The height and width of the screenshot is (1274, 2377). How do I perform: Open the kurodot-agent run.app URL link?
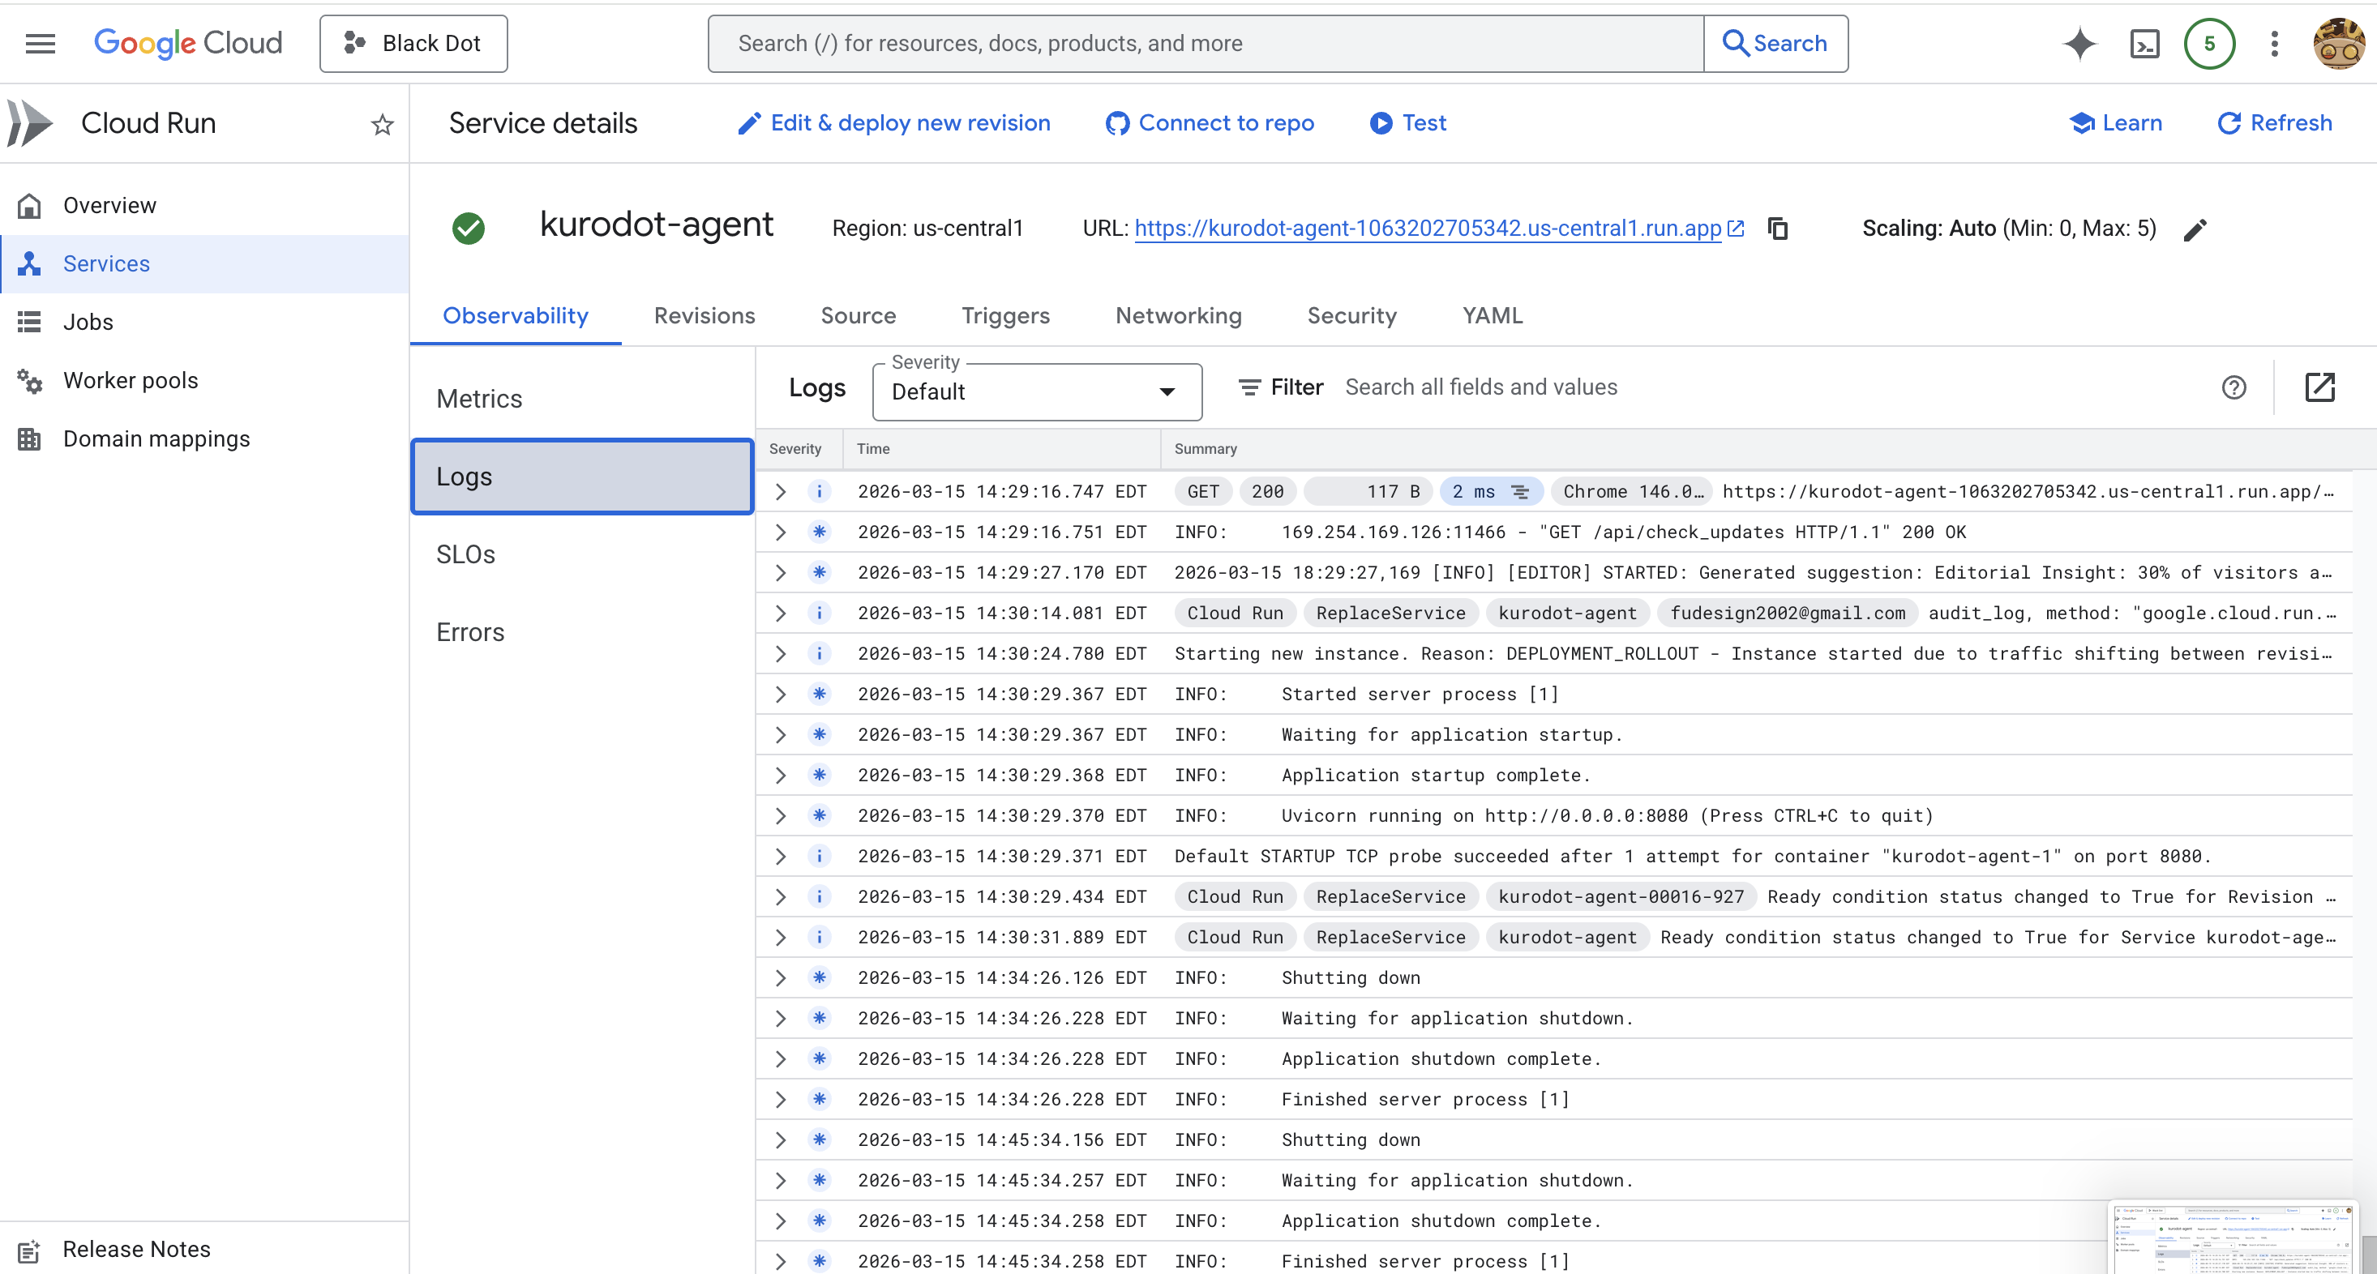pos(1428,228)
